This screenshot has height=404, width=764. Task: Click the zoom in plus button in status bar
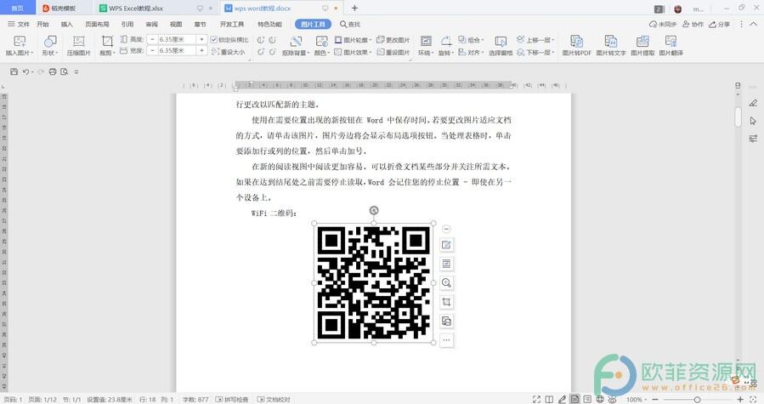coord(740,399)
